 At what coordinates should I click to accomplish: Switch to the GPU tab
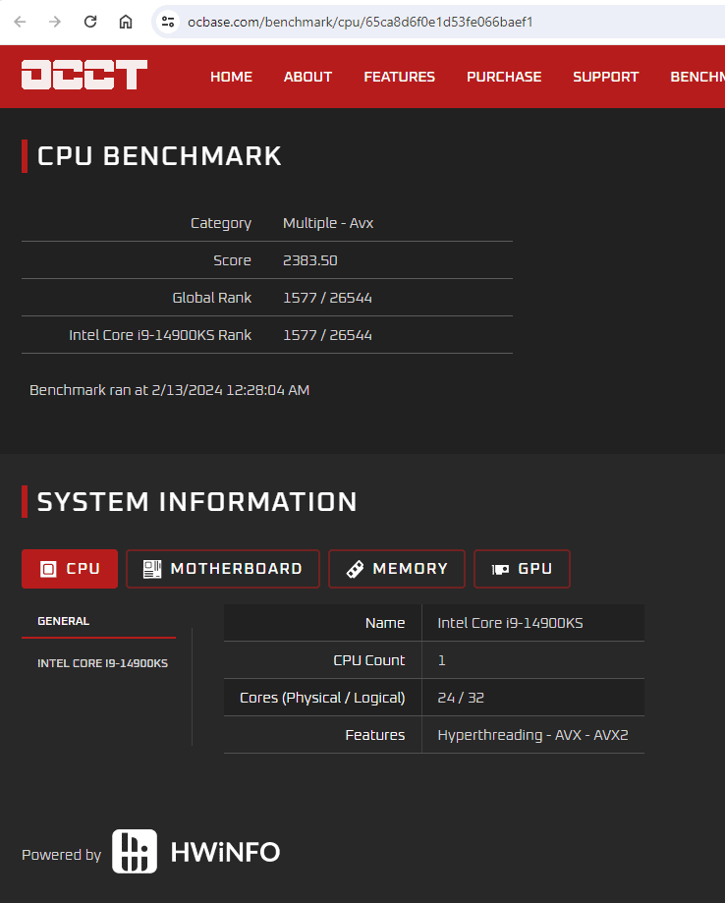point(522,569)
